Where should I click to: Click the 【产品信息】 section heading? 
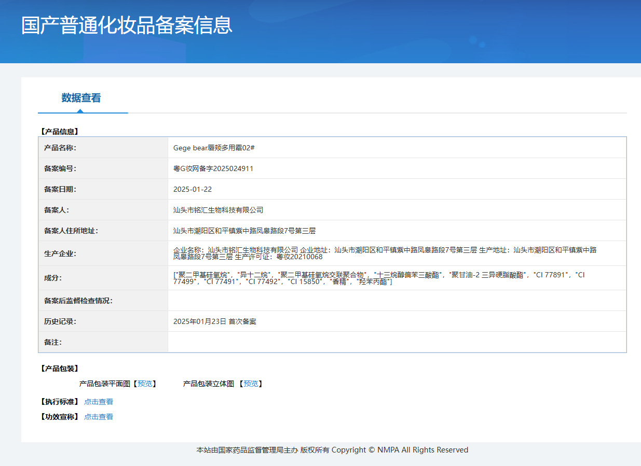point(59,132)
